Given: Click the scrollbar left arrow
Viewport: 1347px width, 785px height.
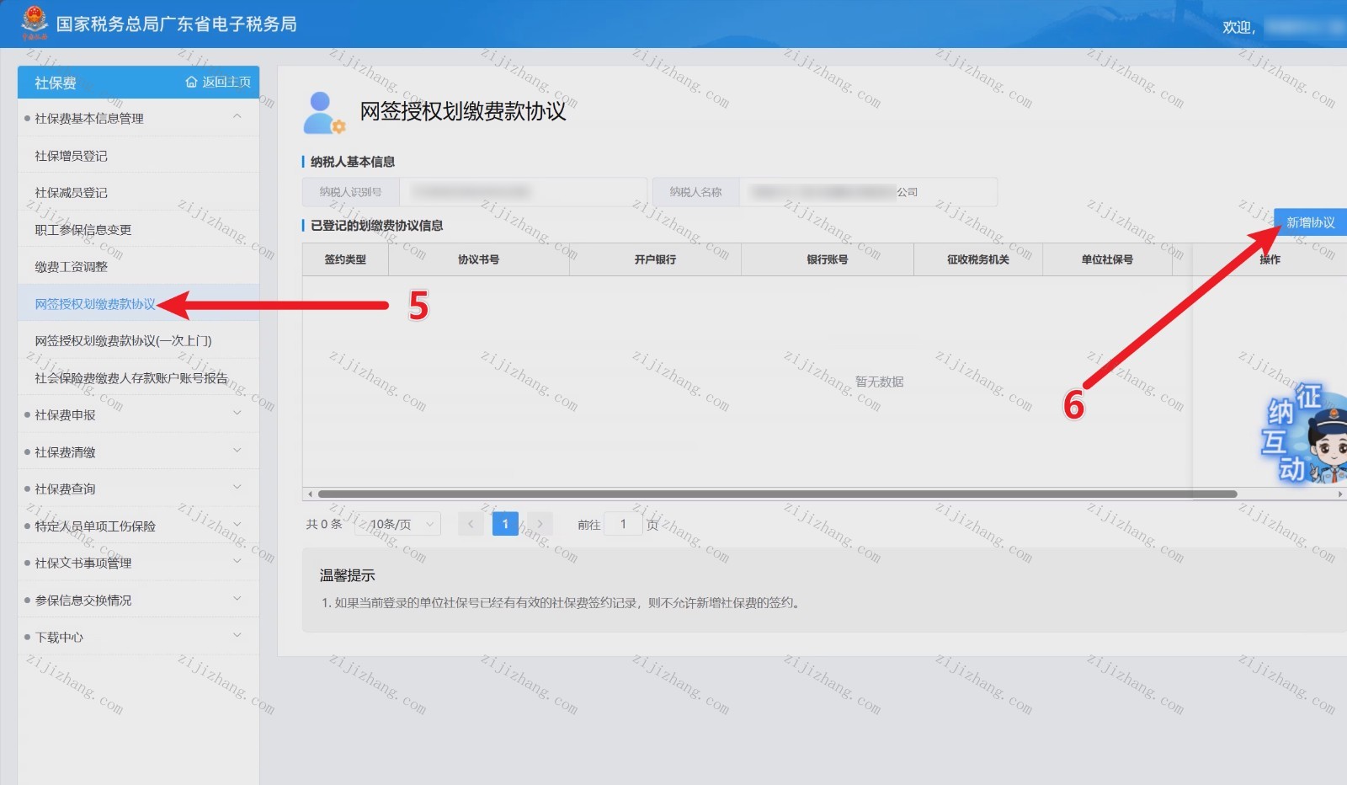Looking at the screenshot, I should [310, 494].
